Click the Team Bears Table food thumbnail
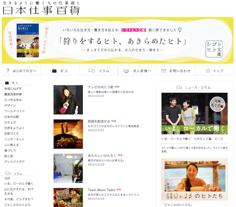The width and height of the screenshot is (236, 207). click(x=68, y=198)
